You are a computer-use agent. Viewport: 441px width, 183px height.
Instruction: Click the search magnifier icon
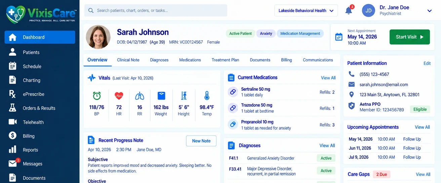tap(91, 10)
